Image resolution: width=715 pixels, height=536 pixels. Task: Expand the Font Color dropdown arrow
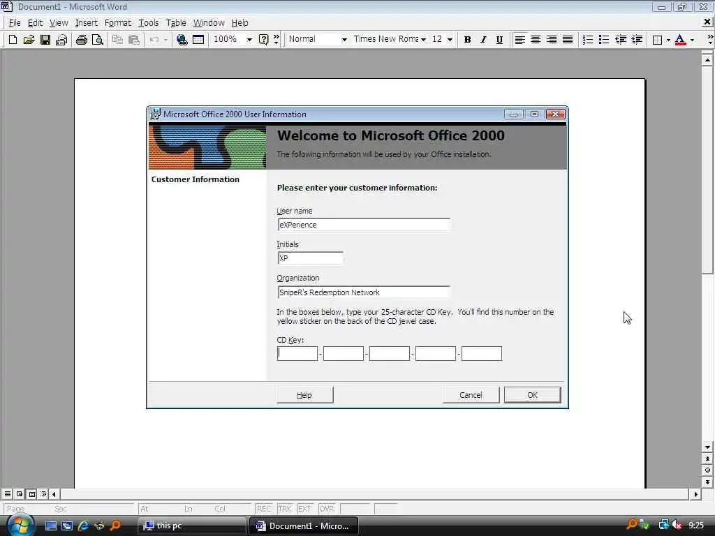click(692, 40)
